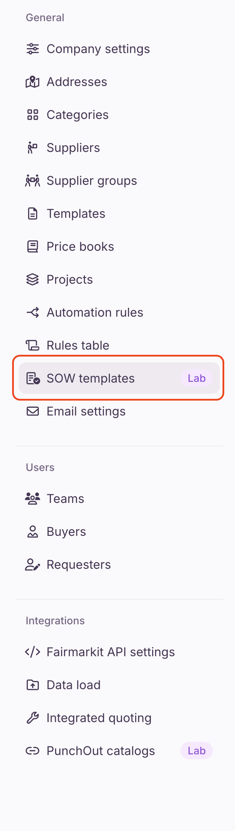This screenshot has height=831, width=235.
Task: Click the Categories grid icon
Action: [33, 115]
